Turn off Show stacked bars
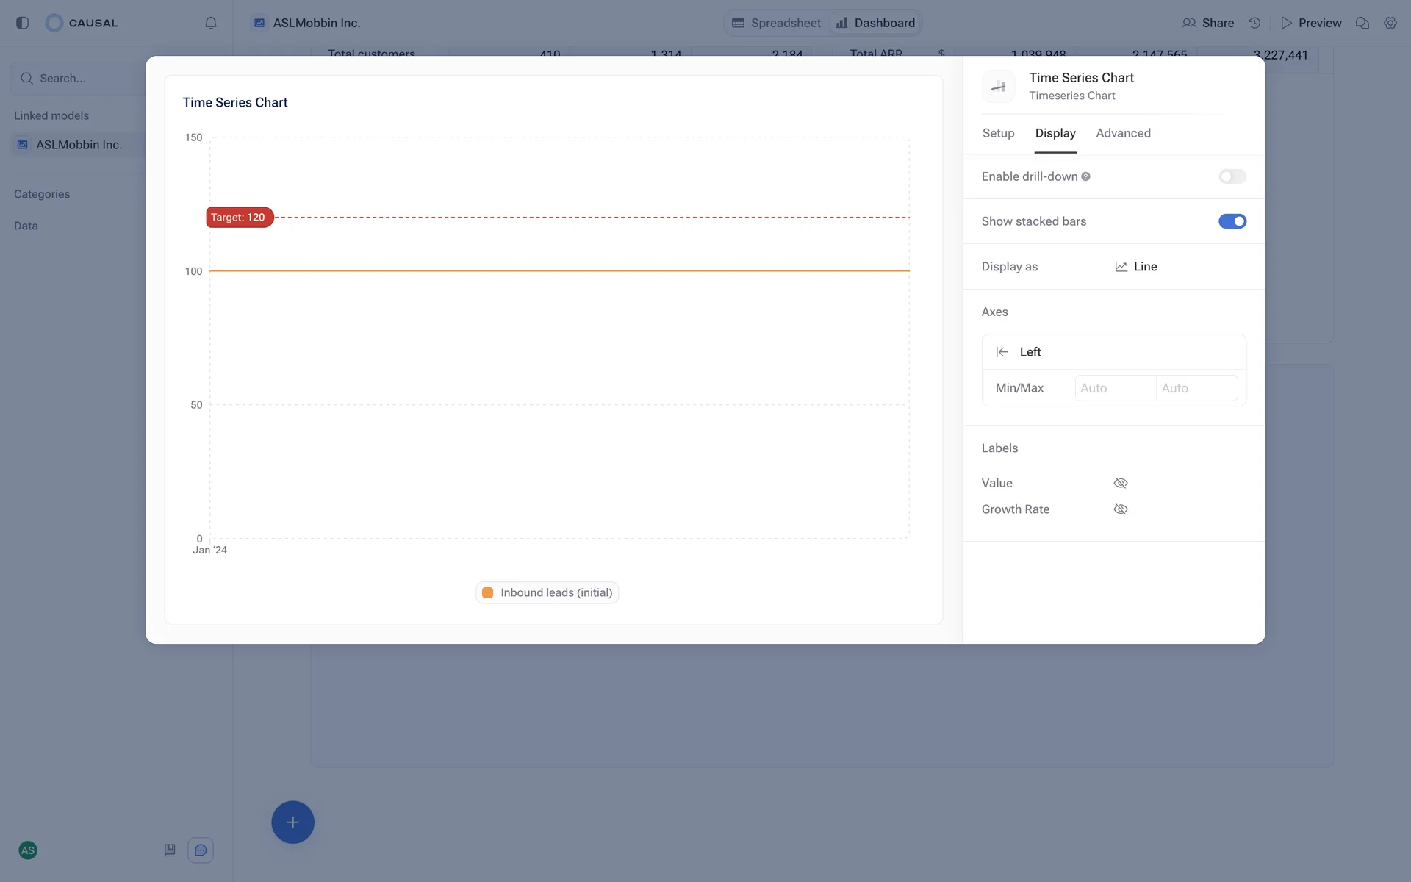1411x882 pixels. click(x=1232, y=221)
